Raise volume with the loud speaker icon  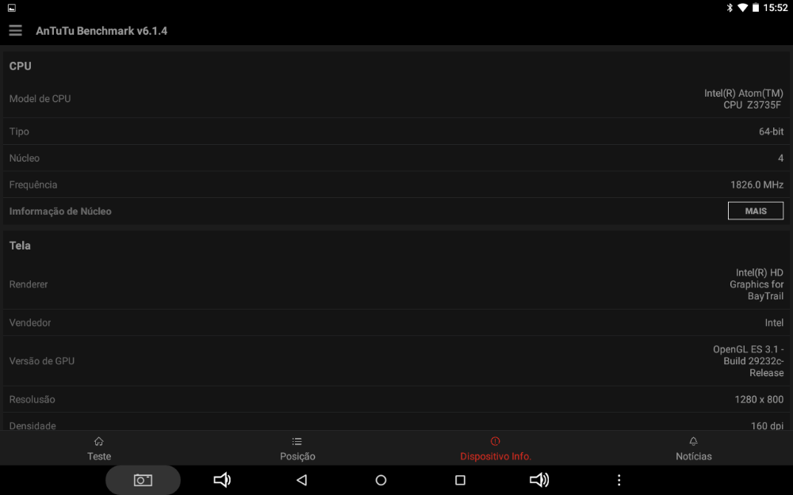(x=539, y=480)
